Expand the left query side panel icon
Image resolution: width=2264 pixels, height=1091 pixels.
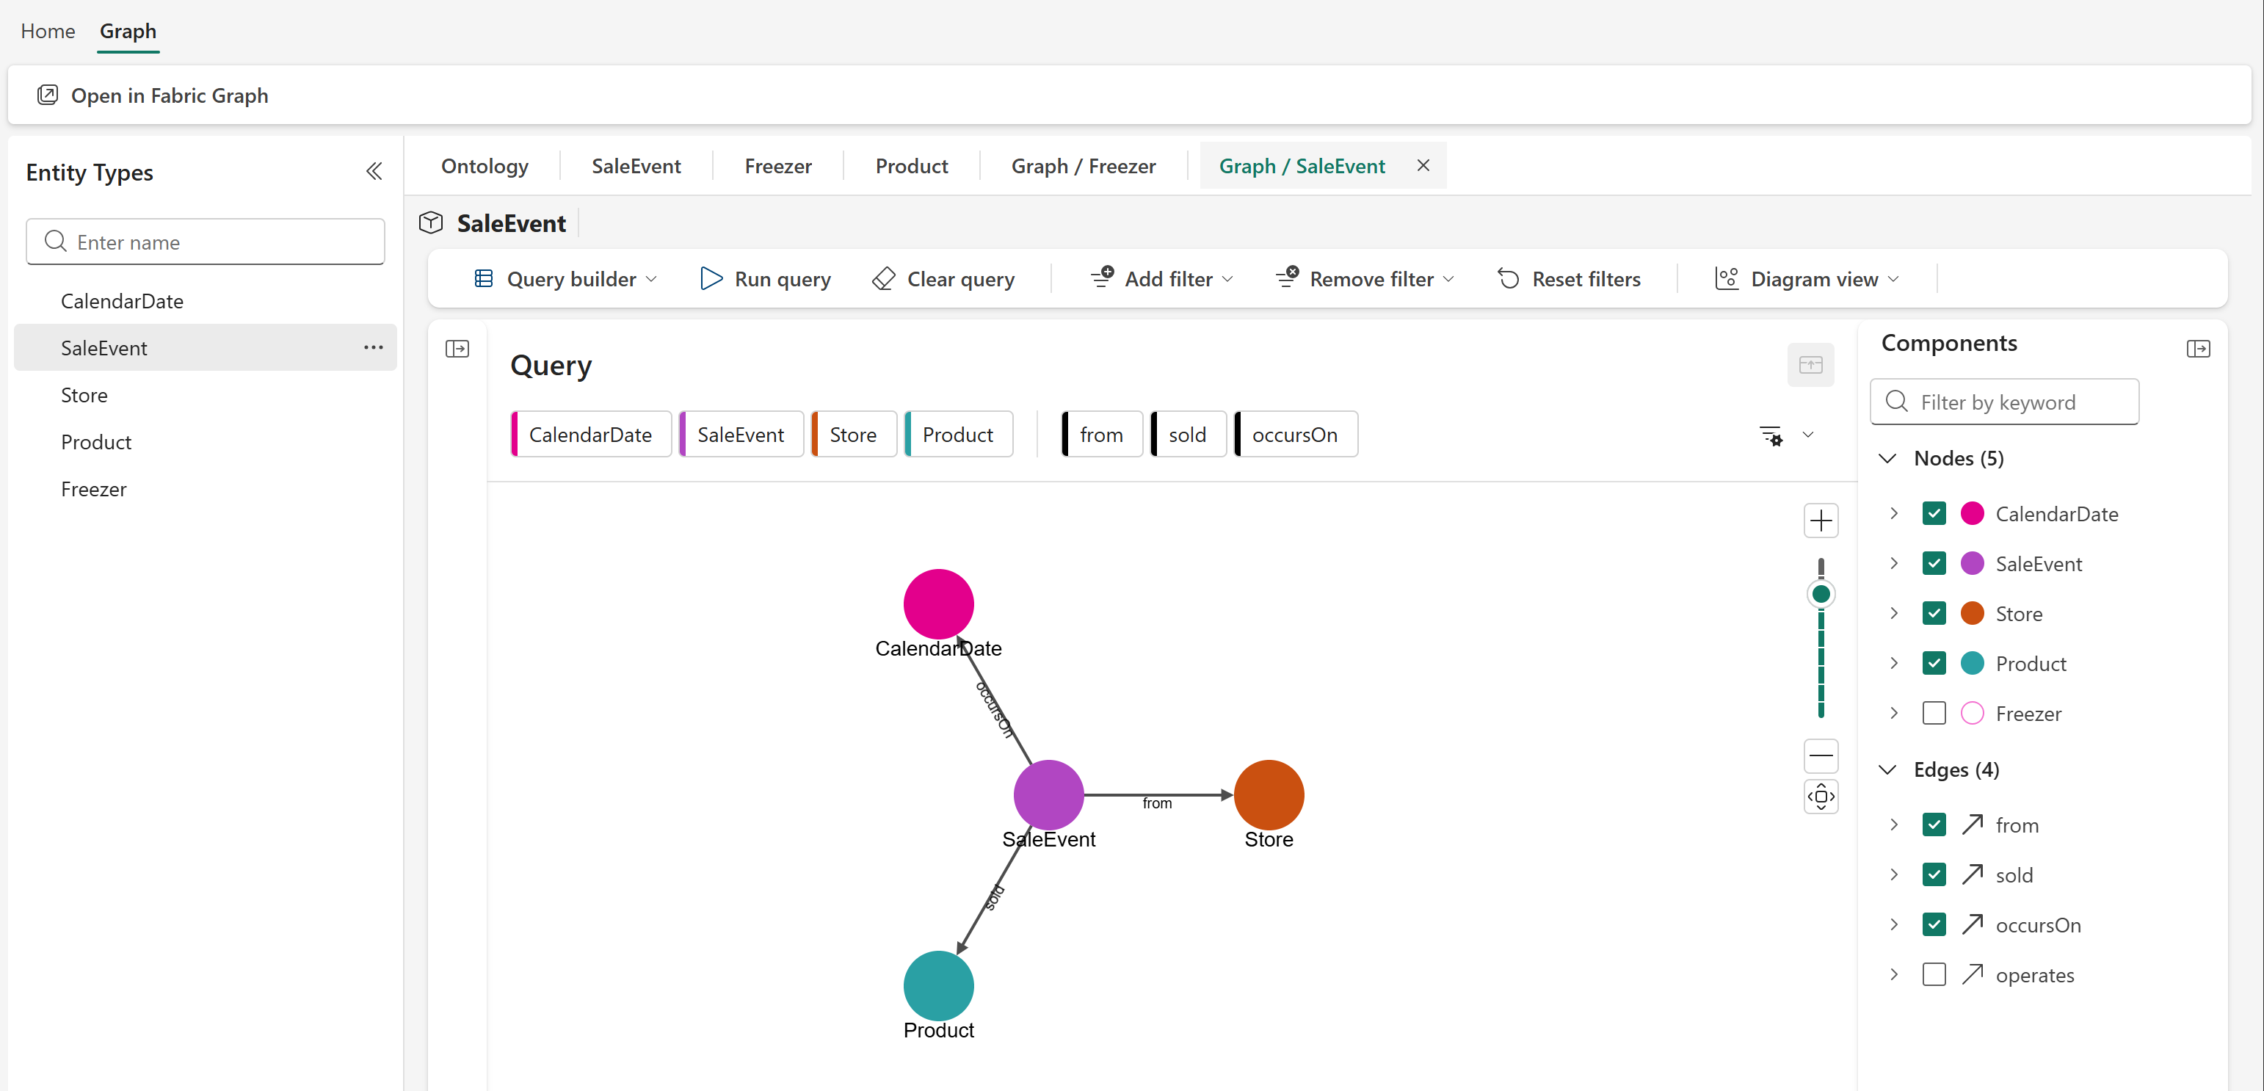pos(457,349)
